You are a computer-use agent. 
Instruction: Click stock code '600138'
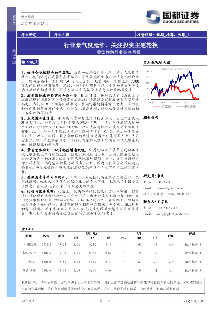pos(47,262)
